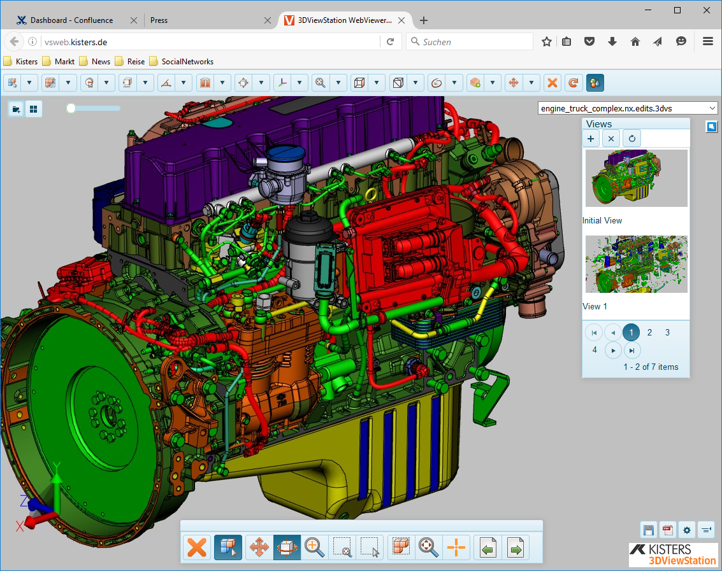This screenshot has height=571, width=722.
Task: Click the PDF export icon
Action: 667,530
